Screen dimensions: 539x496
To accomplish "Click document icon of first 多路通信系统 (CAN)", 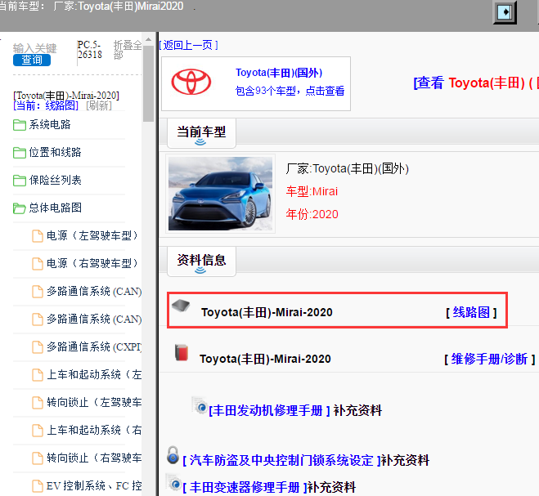I will point(38,292).
